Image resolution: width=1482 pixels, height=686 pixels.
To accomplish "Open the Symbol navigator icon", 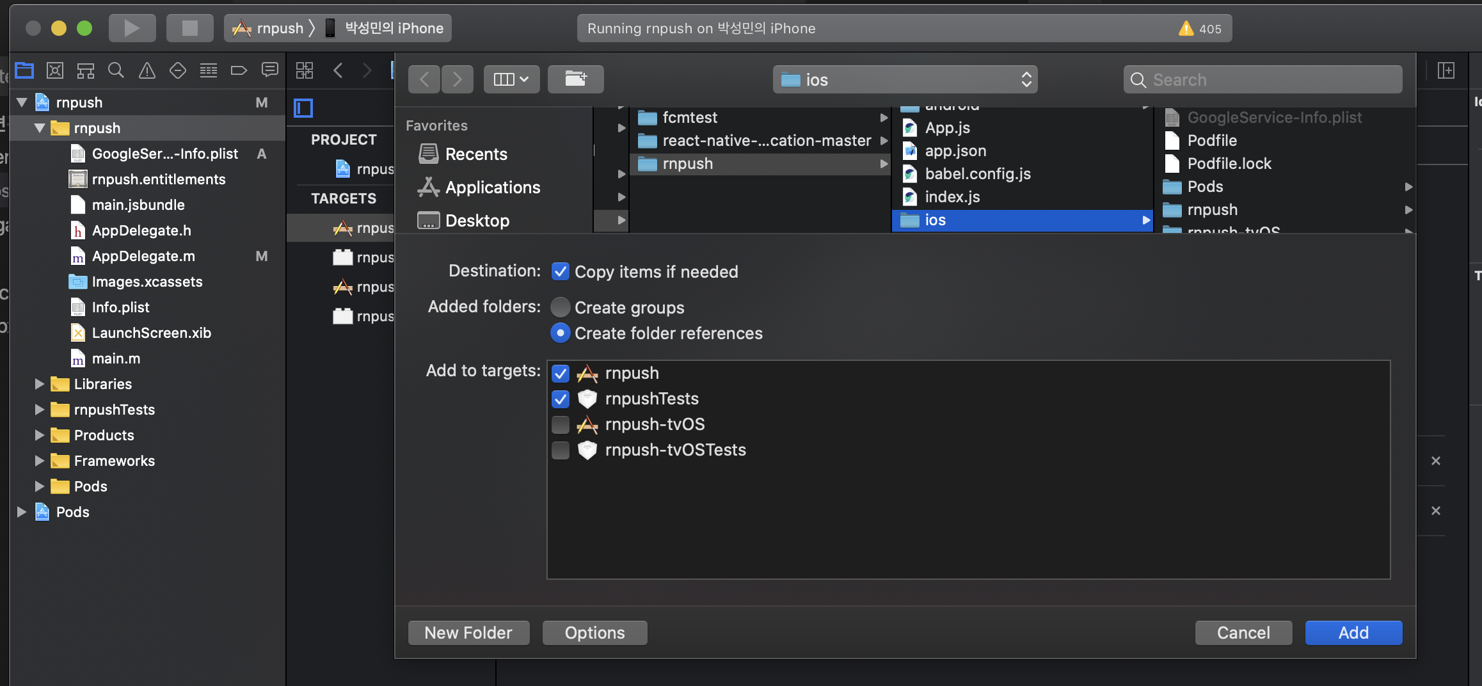I will point(86,70).
